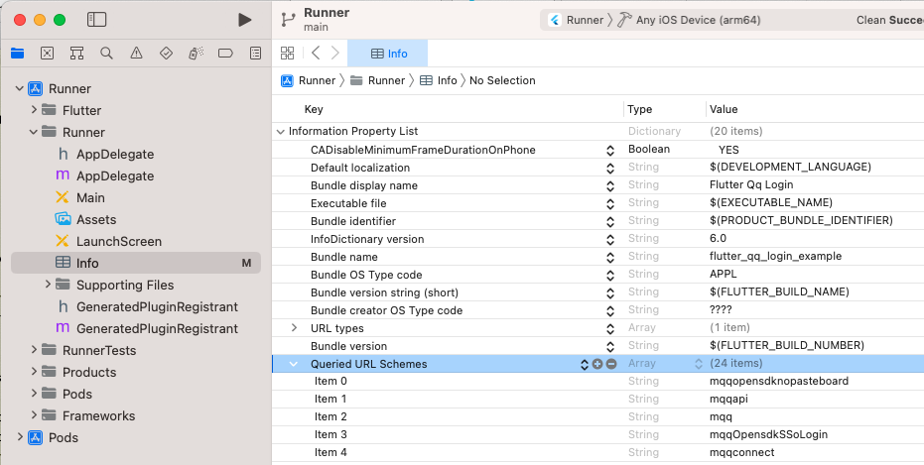Open key stepper for Bundle display name
The width and height of the screenshot is (924, 465).
point(610,186)
